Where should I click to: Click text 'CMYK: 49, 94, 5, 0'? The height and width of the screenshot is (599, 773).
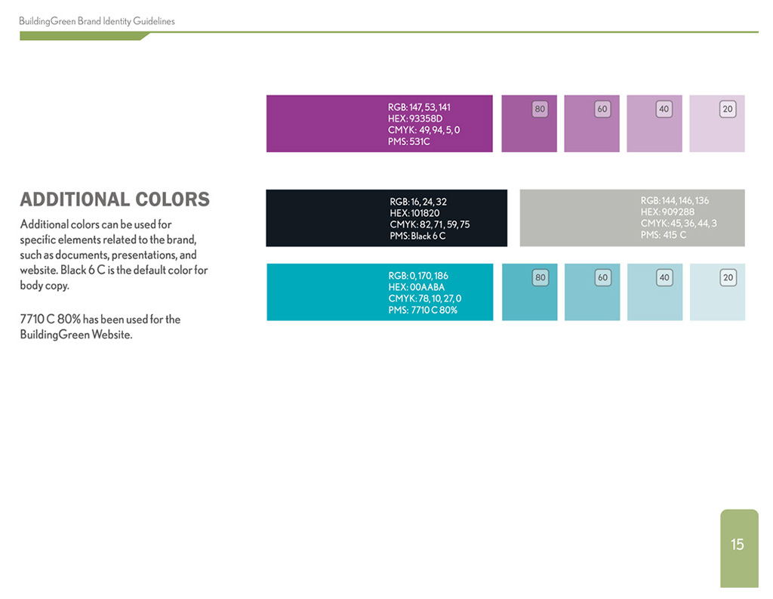(x=424, y=130)
